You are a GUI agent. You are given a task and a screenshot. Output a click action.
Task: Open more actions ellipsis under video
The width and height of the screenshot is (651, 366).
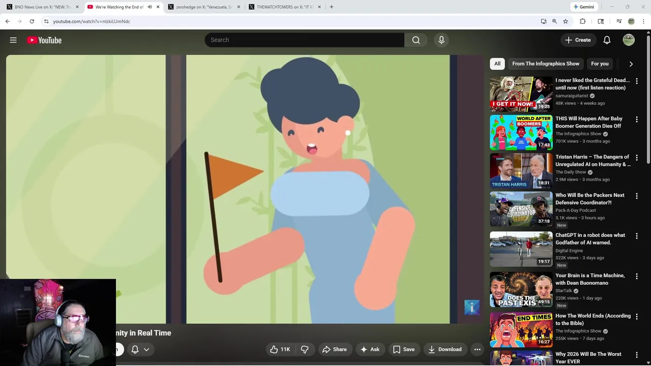click(477, 349)
